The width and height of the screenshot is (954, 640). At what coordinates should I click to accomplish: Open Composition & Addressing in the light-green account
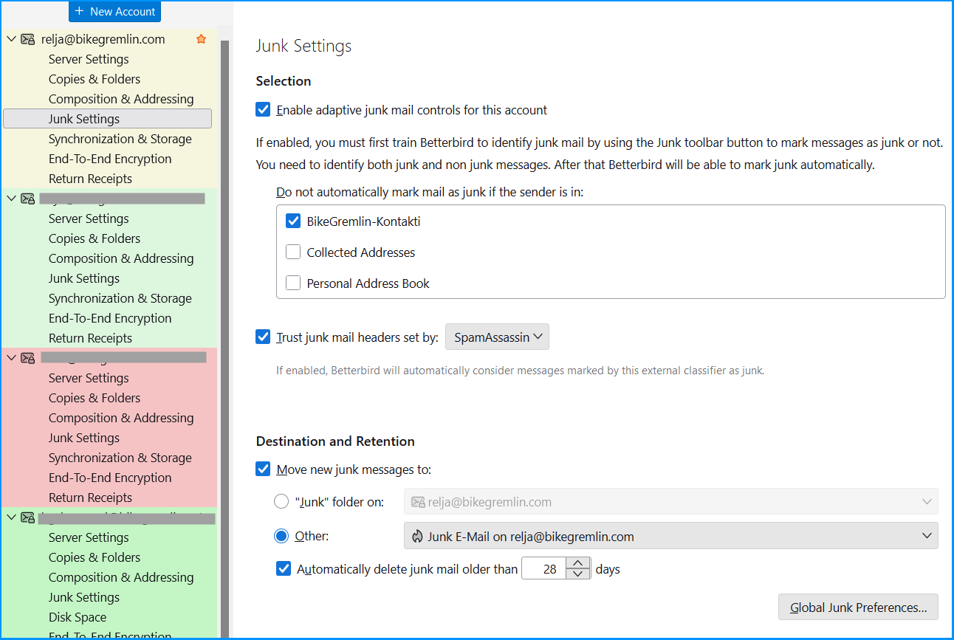coord(121,258)
